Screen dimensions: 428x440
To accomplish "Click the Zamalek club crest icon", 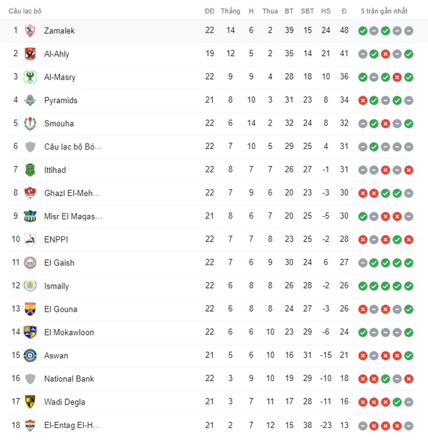I will [x=30, y=31].
